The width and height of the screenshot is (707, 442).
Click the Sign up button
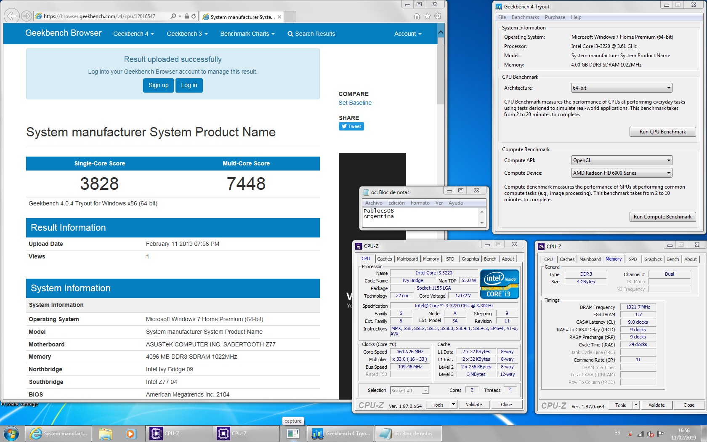[x=158, y=85]
